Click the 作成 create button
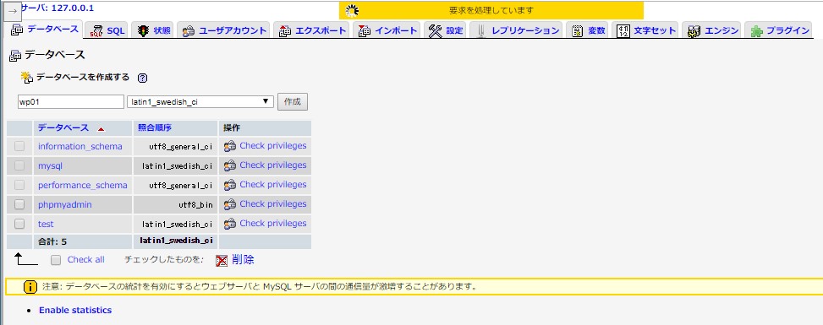The width and height of the screenshot is (823, 325). tap(293, 101)
